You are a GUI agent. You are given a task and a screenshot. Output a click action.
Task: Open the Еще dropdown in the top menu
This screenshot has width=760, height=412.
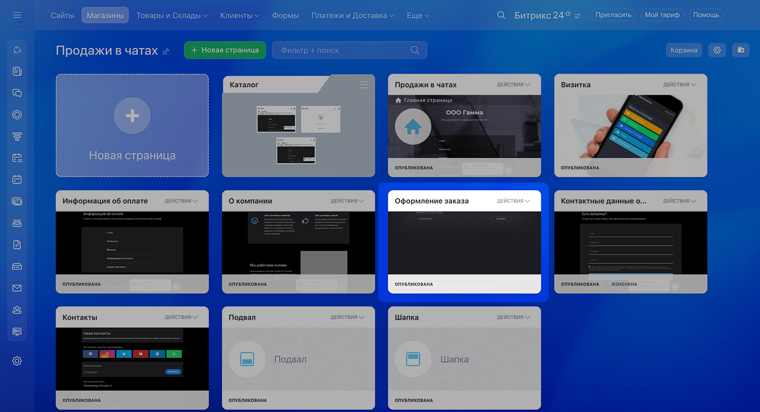point(417,15)
